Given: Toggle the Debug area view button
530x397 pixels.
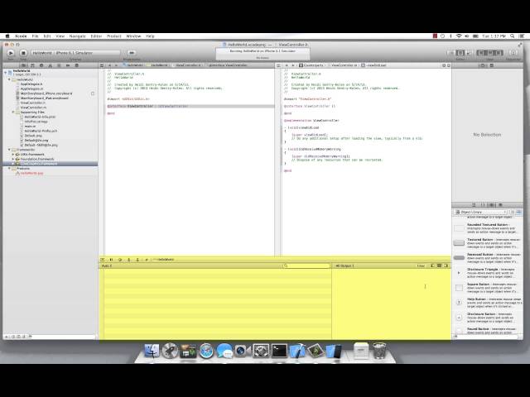Looking at the screenshot, I should 489,53.
